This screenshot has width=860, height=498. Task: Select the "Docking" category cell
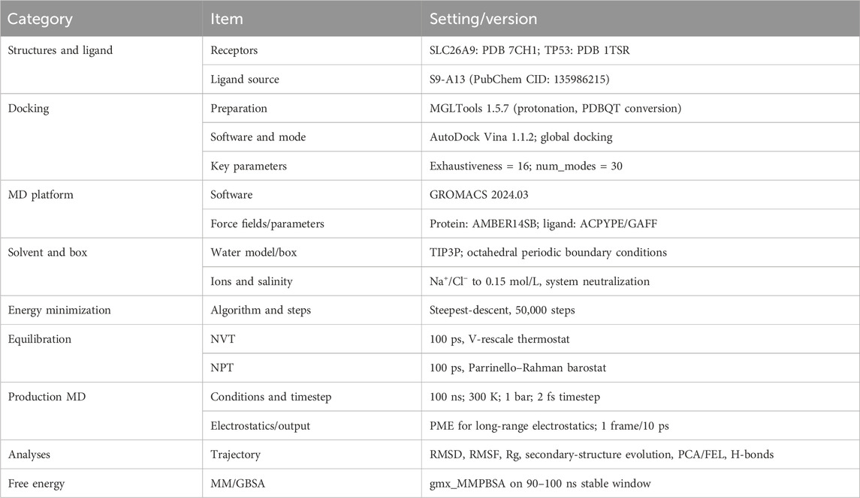pos(29,108)
